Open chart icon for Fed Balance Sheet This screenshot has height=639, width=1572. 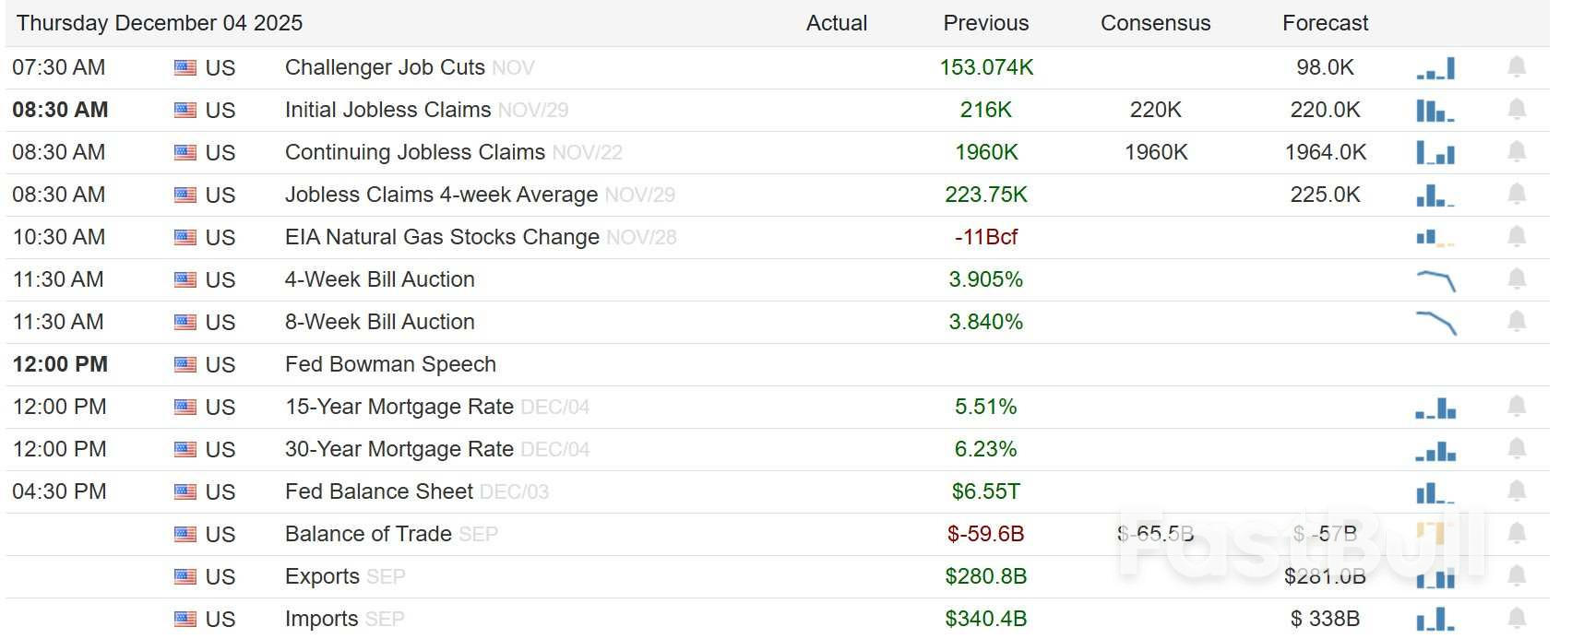coord(1435,492)
